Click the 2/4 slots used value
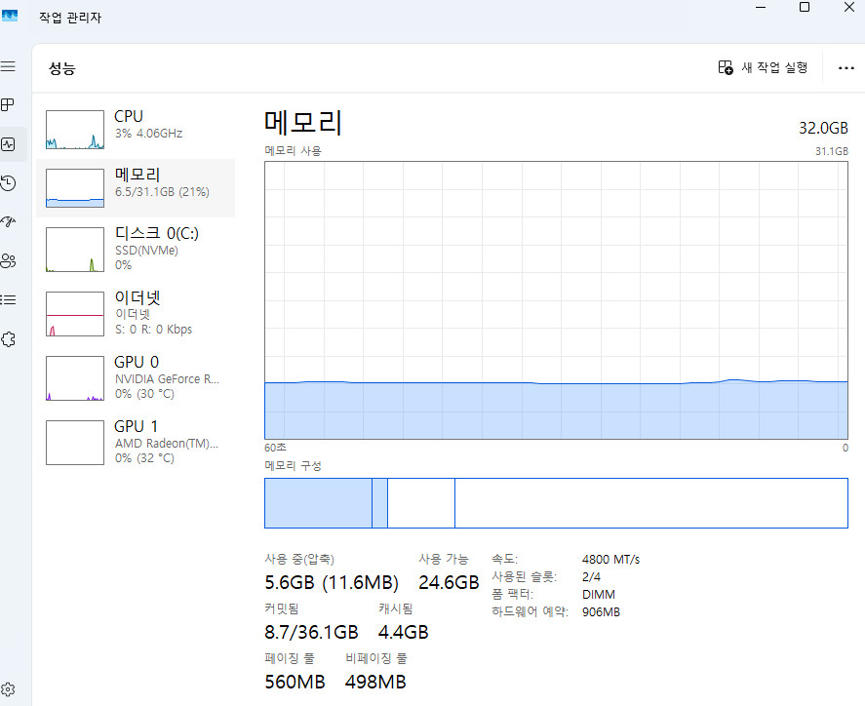The width and height of the screenshot is (865, 706). [x=591, y=577]
